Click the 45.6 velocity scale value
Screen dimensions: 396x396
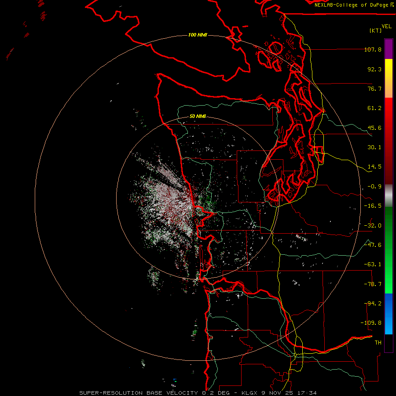click(374, 128)
